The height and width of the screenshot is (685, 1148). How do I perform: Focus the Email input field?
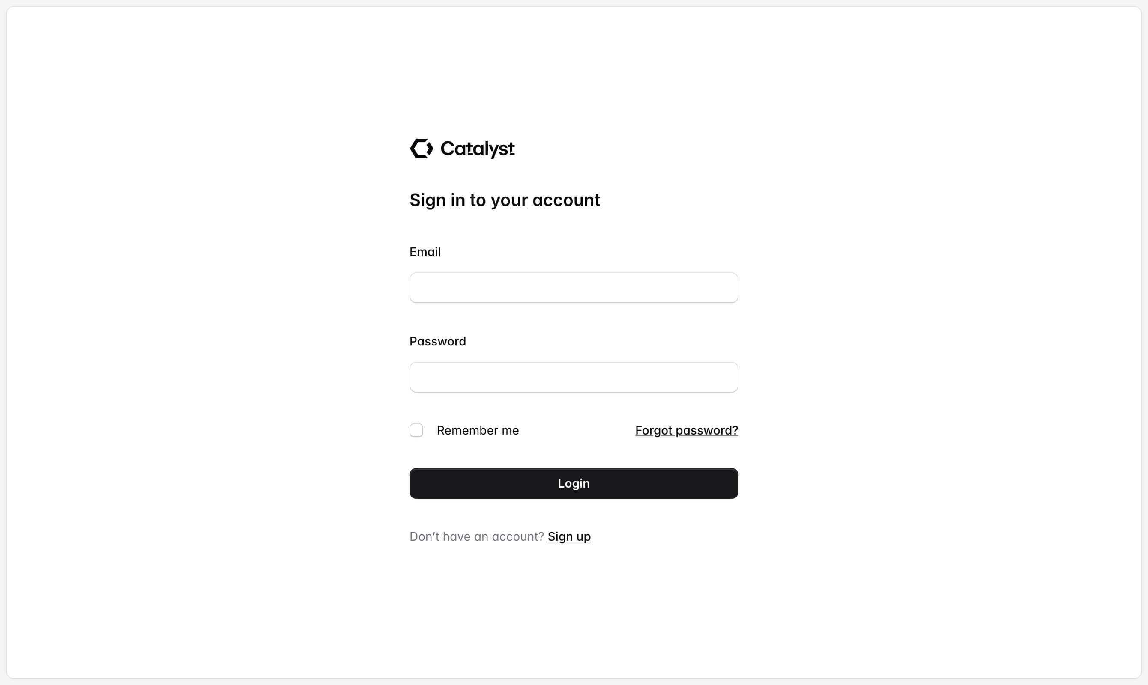[x=574, y=287]
